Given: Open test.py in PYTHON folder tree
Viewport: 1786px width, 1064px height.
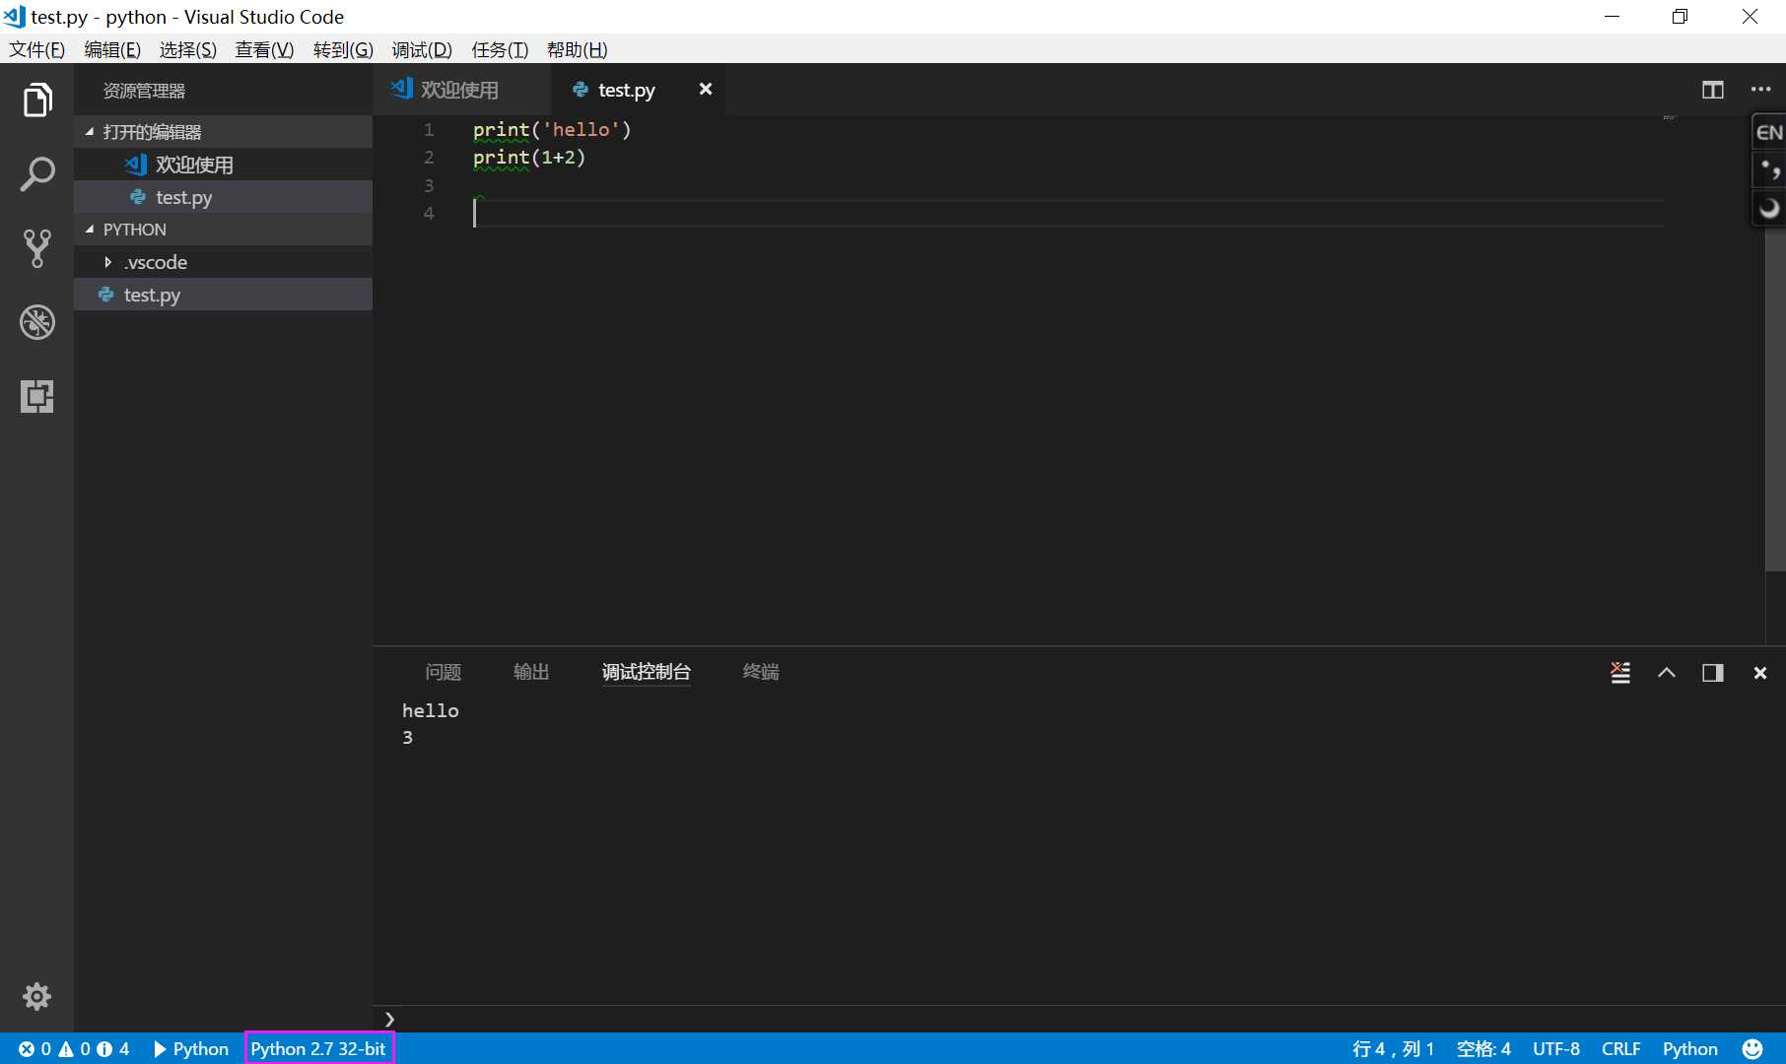Looking at the screenshot, I should click(223, 295).
